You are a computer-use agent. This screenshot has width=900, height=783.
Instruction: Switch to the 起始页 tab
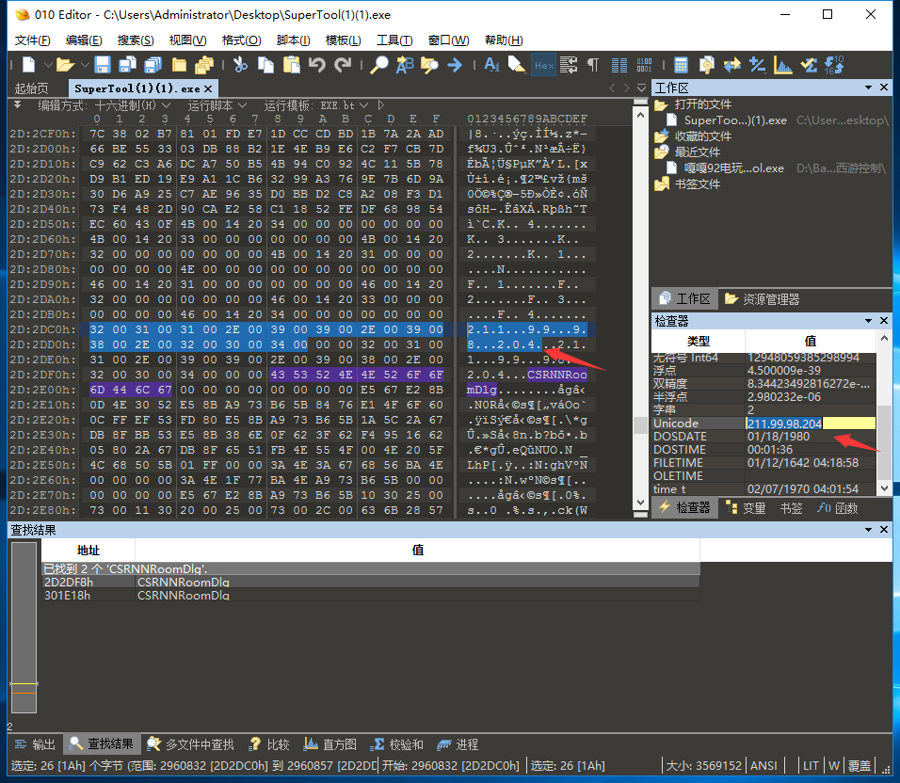[x=31, y=88]
